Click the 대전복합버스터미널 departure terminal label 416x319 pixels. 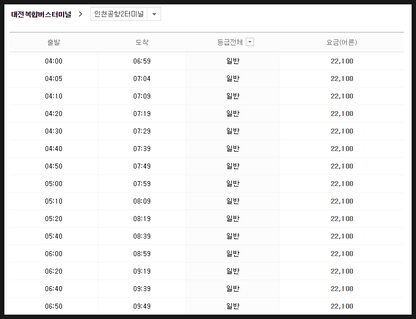point(41,14)
